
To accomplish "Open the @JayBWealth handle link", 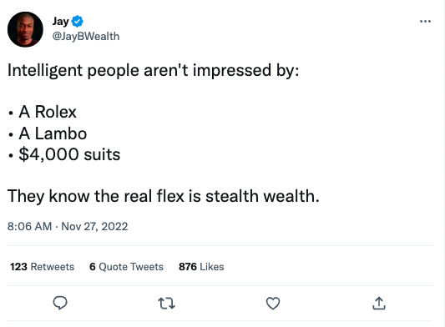I will (86, 37).
